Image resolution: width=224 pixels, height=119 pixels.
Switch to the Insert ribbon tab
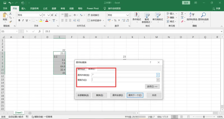24,9
